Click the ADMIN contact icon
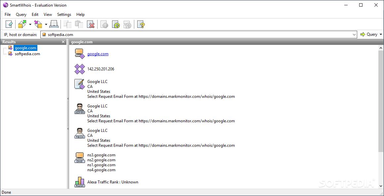 [80, 109]
